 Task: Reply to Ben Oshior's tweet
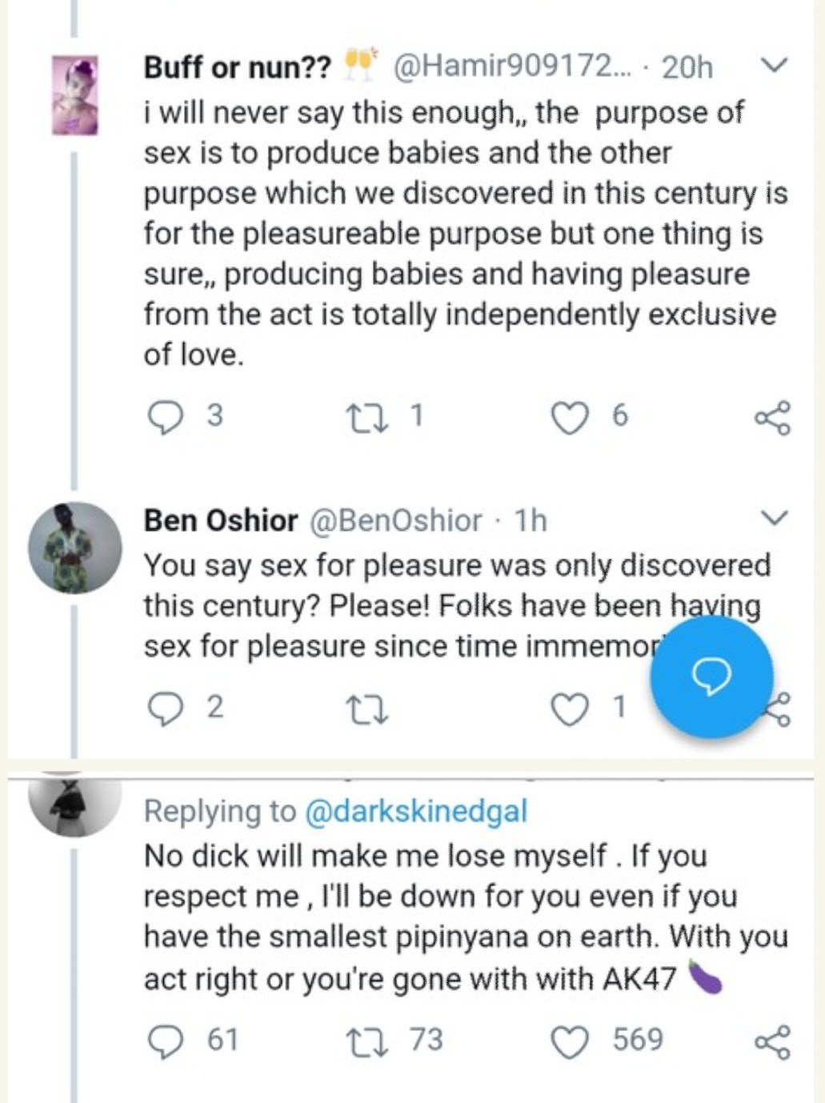click(x=166, y=709)
